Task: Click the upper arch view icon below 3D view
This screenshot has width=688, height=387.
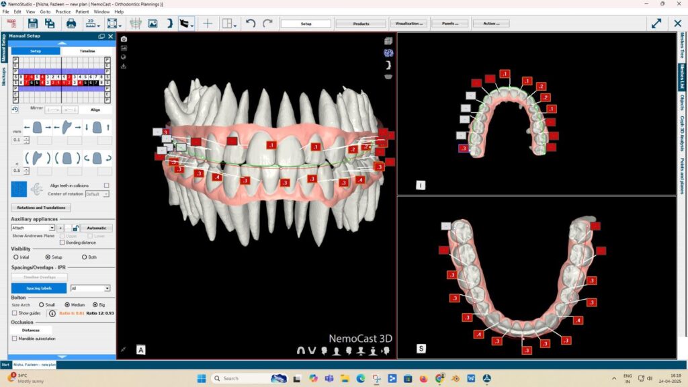Action: tap(301, 351)
